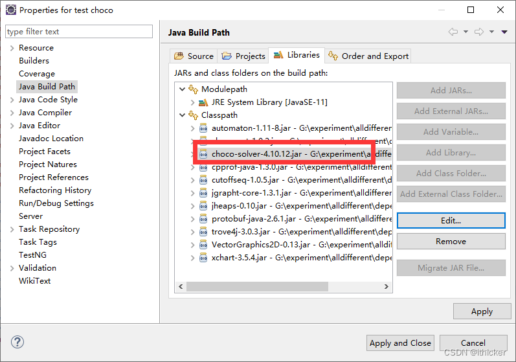Expand the Task Repository category
The width and height of the screenshot is (516, 362).
[12, 229]
